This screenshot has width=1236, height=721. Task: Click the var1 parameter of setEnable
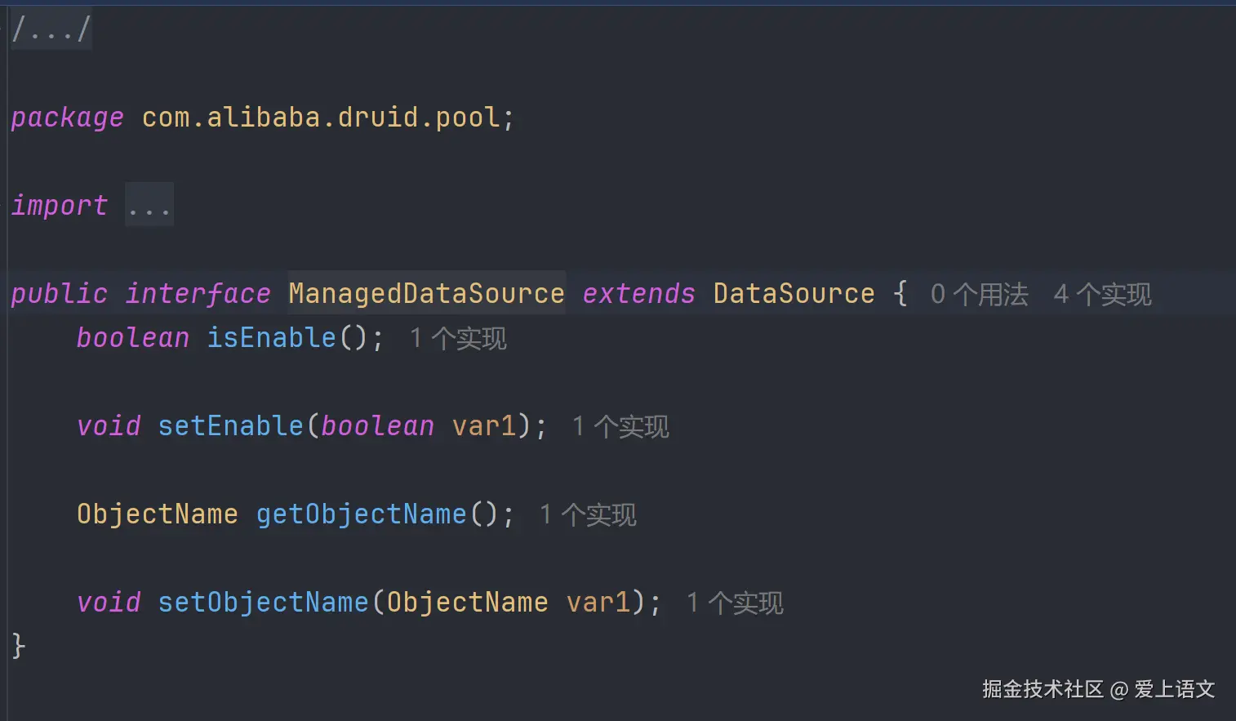click(484, 425)
